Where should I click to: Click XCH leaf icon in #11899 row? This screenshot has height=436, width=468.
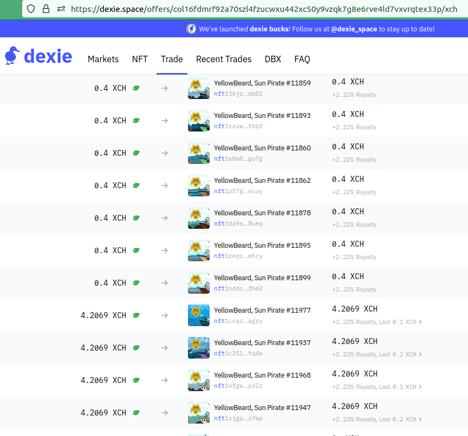[x=136, y=283]
